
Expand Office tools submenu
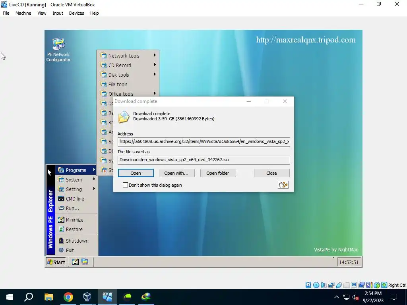tap(128, 94)
